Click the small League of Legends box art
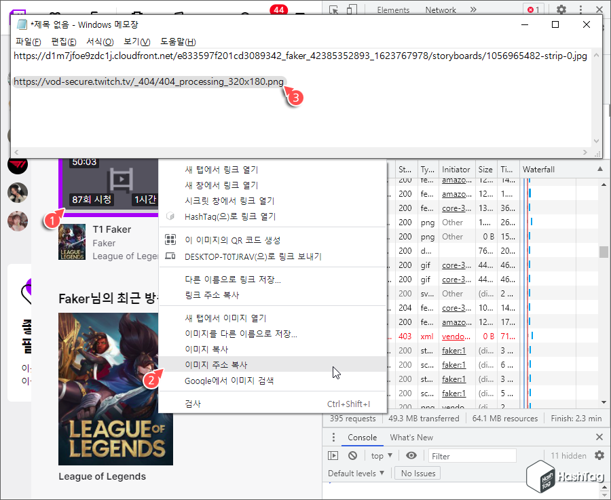The image size is (611, 500). (x=72, y=242)
